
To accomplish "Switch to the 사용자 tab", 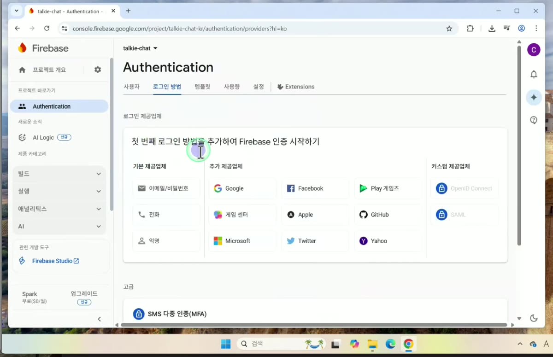I will (131, 87).
